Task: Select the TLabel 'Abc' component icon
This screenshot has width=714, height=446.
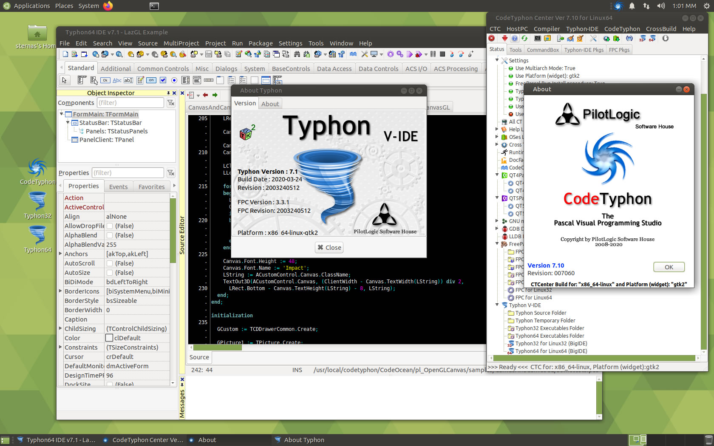Action: click(x=117, y=80)
